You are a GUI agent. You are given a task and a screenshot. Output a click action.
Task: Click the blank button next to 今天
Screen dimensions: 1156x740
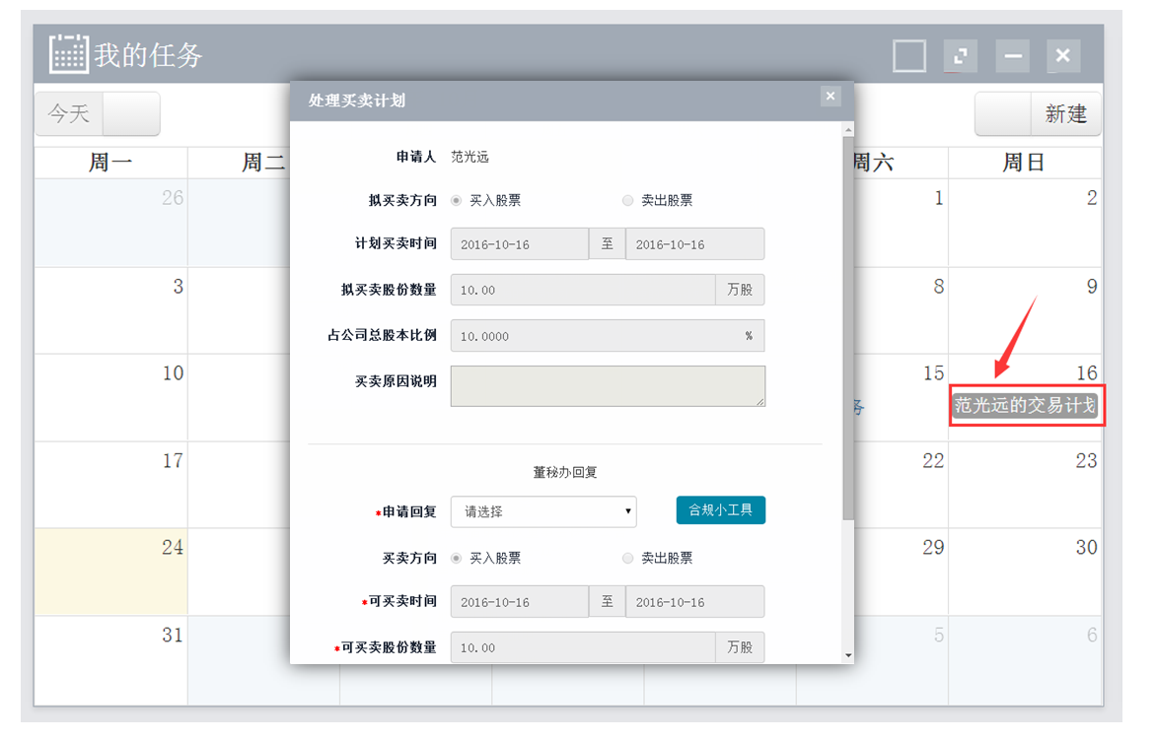tap(131, 114)
